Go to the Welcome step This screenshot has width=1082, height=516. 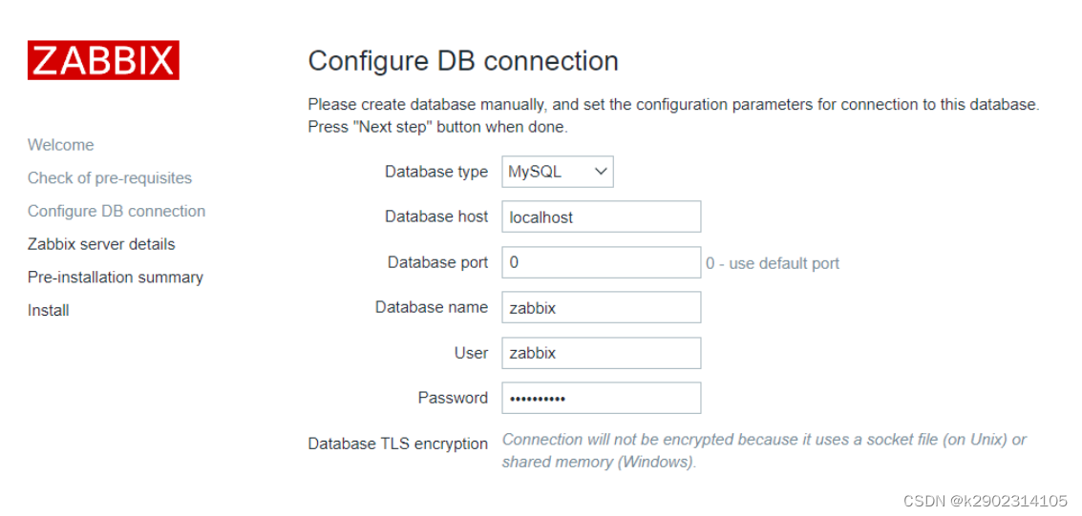[61, 145]
